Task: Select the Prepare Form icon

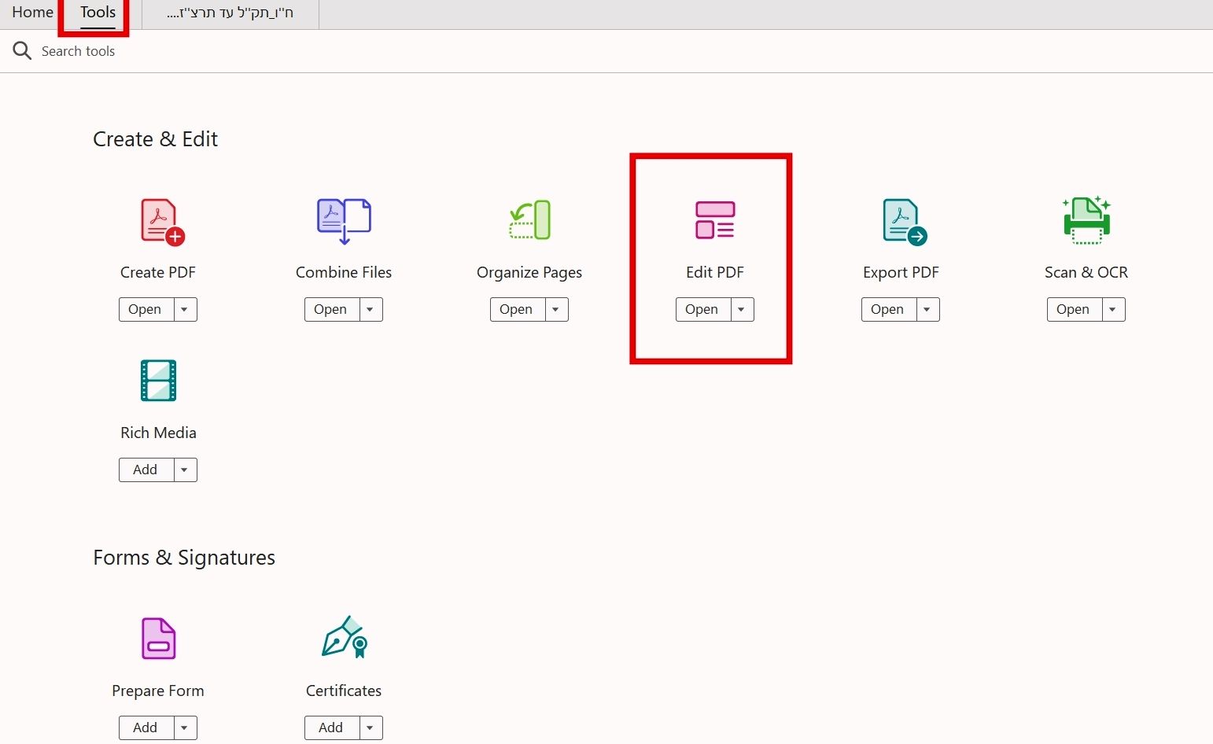Action: tap(158, 638)
